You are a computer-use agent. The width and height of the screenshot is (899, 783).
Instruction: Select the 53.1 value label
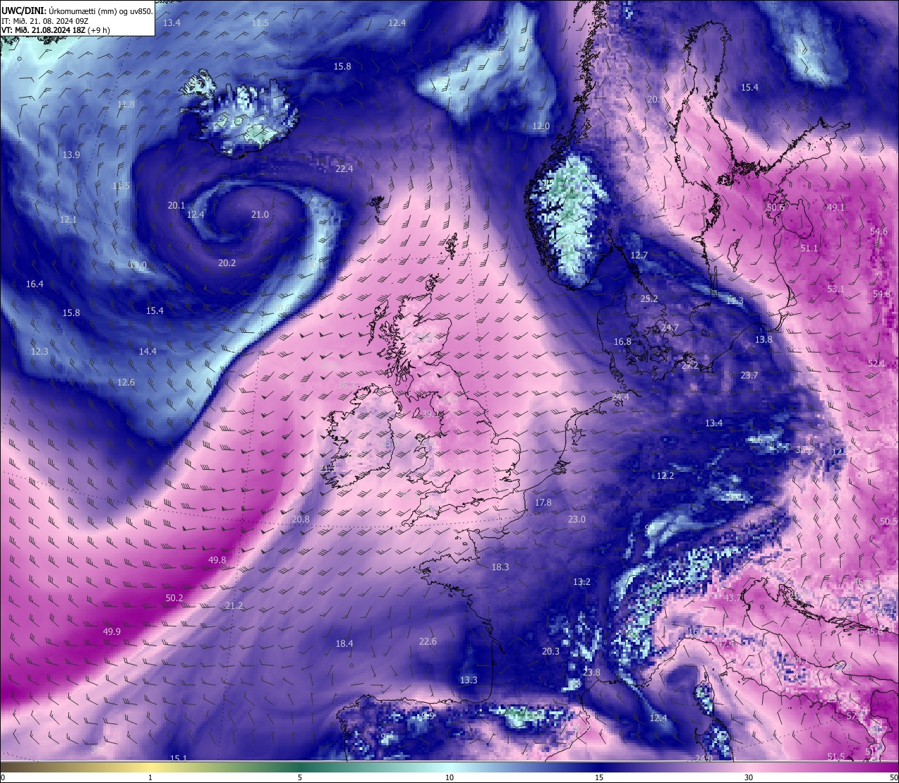click(x=836, y=289)
